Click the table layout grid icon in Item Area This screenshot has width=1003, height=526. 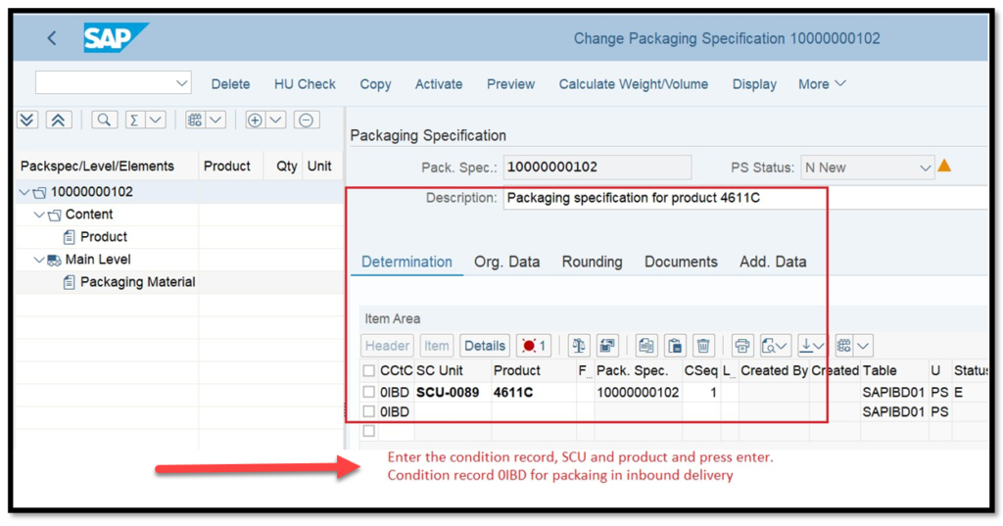[844, 346]
